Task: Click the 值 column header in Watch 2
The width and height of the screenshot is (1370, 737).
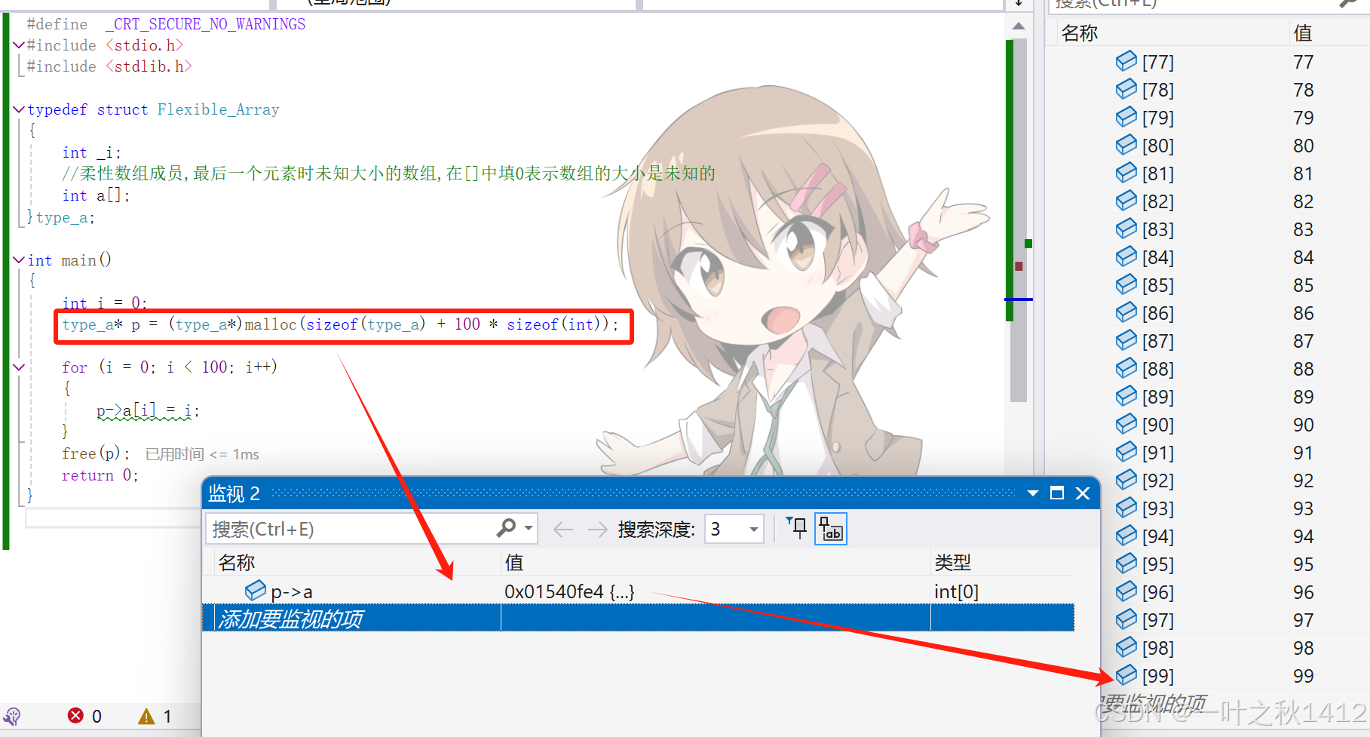Action: coord(514,562)
